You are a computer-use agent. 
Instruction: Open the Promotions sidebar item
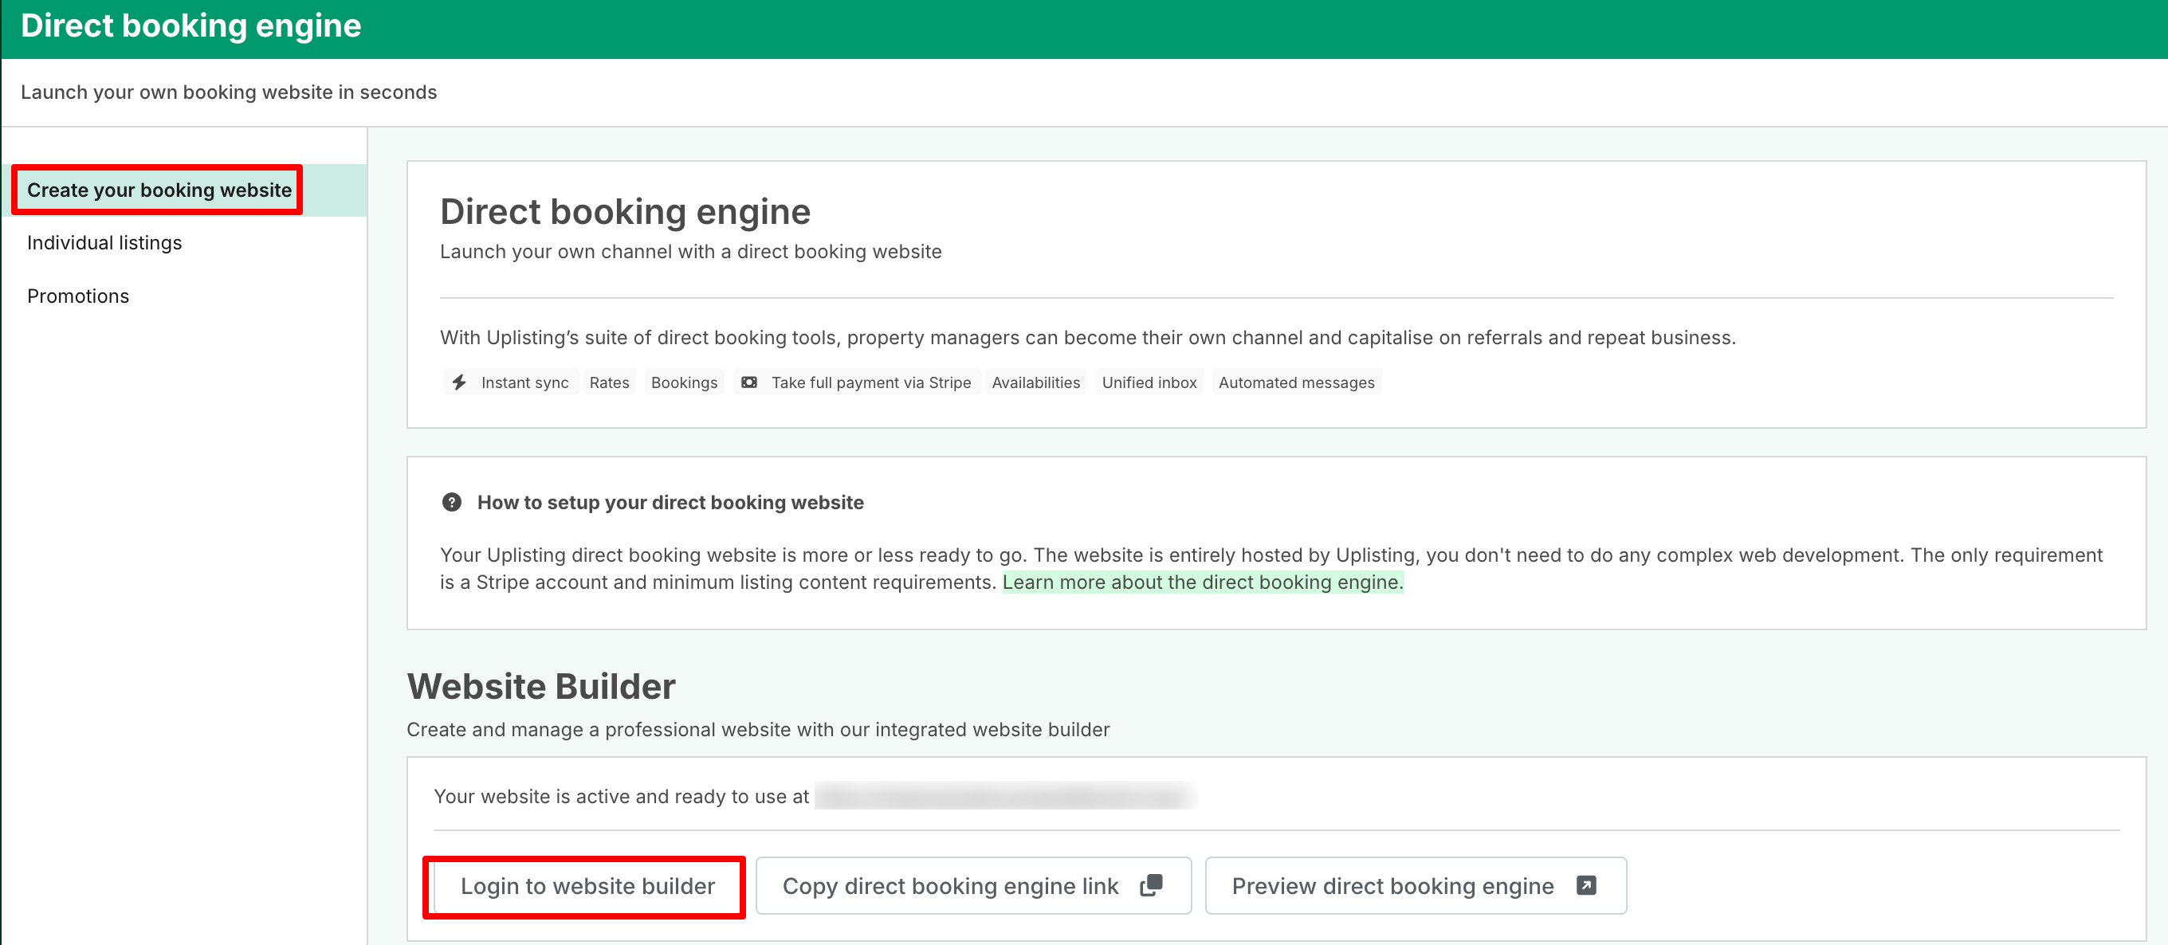pos(77,296)
